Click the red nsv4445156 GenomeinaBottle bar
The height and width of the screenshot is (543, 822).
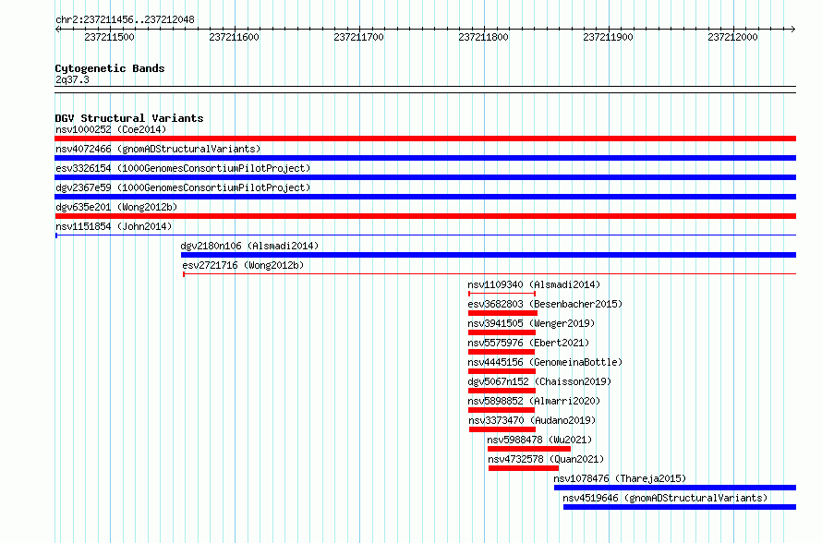click(x=502, y=371)
